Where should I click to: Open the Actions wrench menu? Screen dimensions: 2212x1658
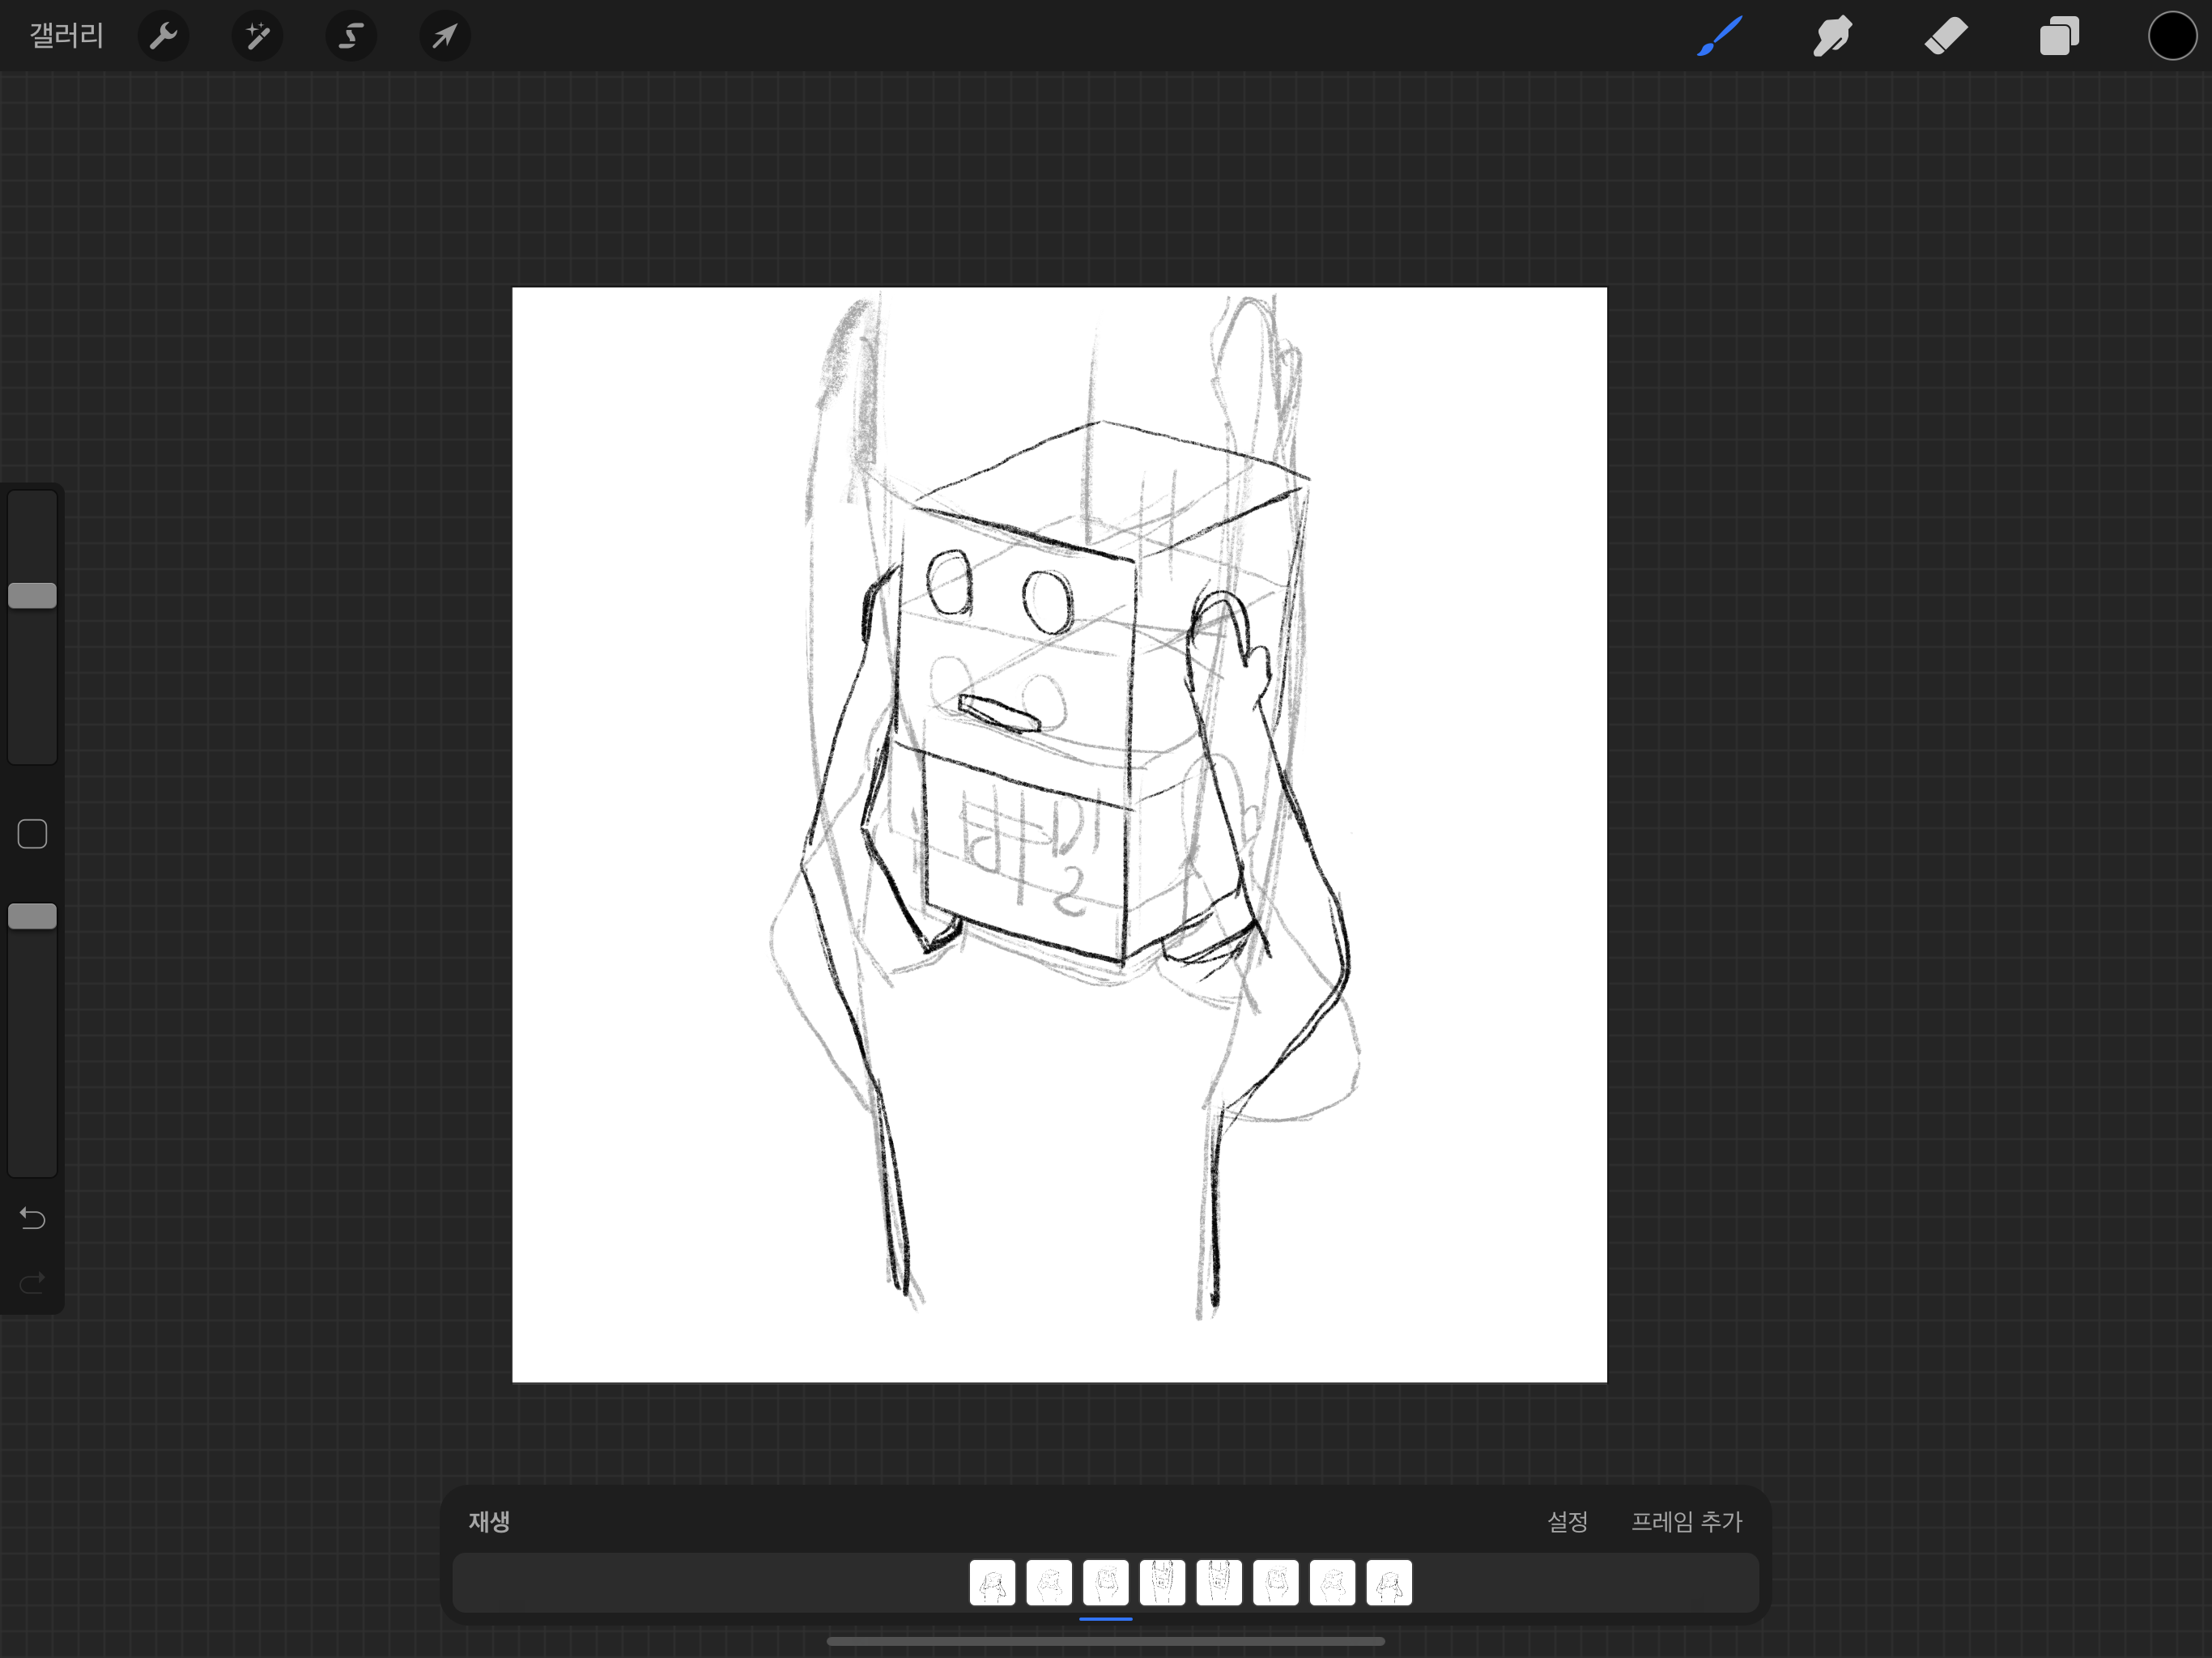163,37
